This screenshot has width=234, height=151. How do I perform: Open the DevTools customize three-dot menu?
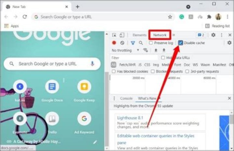(222, 35)
